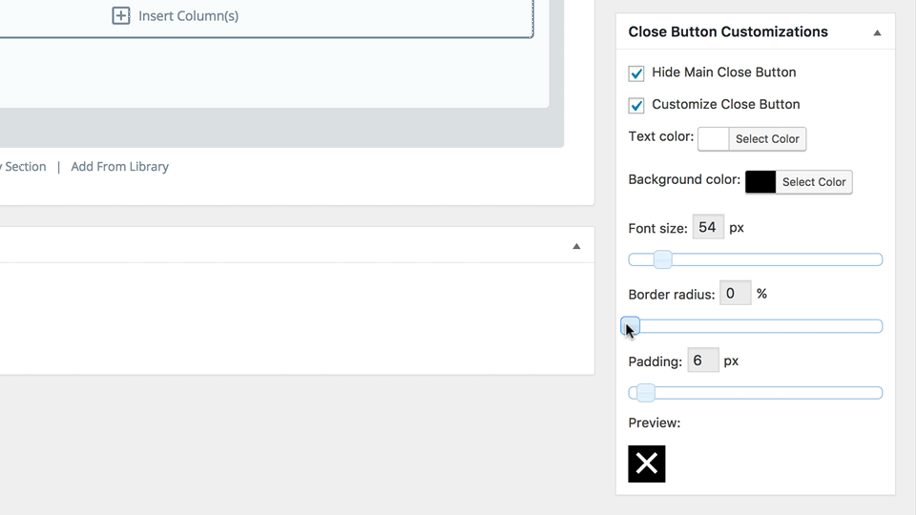Click the Padding value input field
Image resolution: width=916 pixels, height=515 pixels.
(702, 361)
